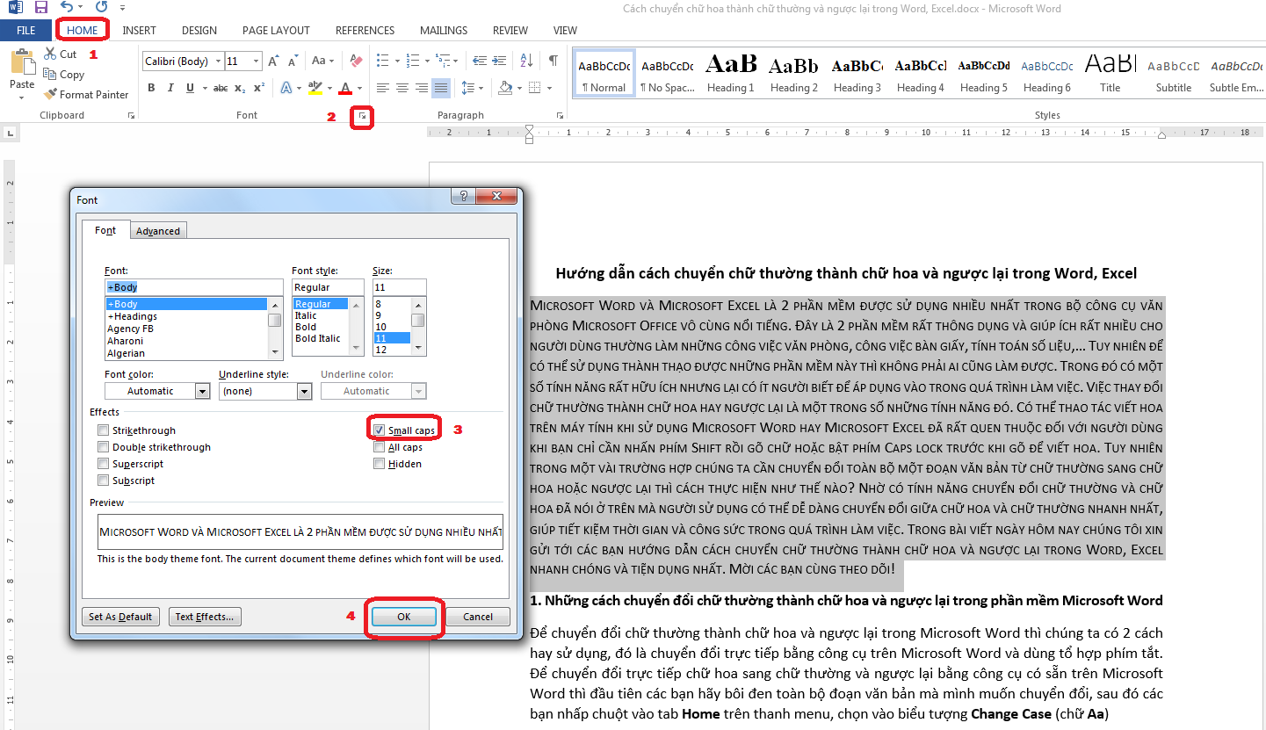The height and width of the screenshot is (730, 1266).
Task: Click the Strikethrough icon in the ribbon
Action: tap(219, 89)
